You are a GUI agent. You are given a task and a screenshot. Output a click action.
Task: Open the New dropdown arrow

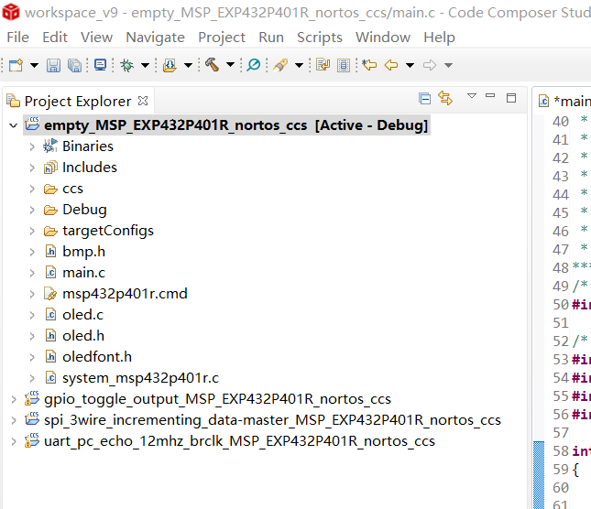pos(34,66)
